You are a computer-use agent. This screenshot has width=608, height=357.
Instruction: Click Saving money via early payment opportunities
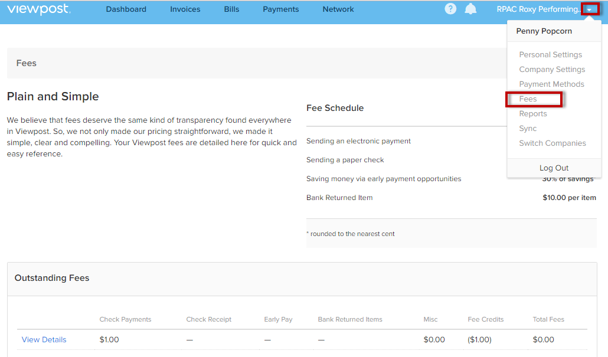(384, 179)
